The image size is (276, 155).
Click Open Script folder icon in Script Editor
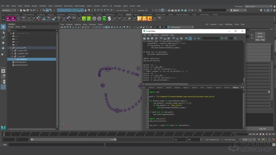[x=144, y=38]
